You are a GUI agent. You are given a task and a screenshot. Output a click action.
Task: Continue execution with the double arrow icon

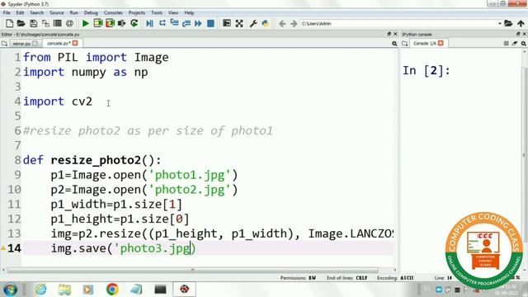198,23
